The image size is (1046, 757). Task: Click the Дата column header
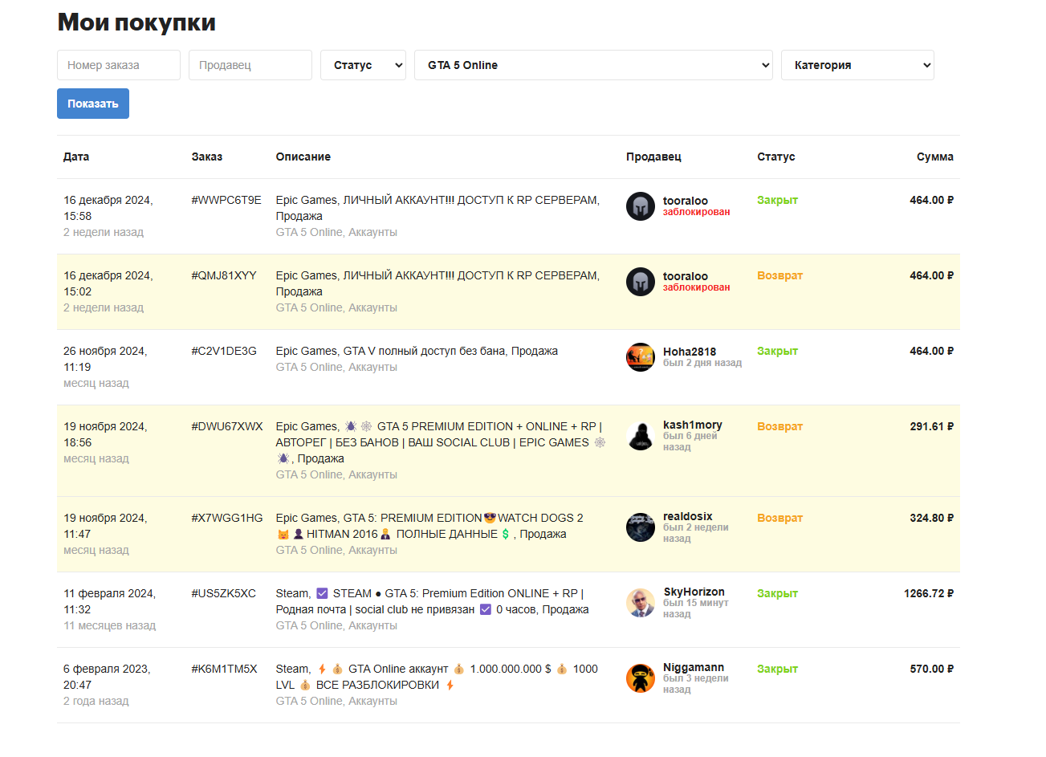[76, 157]
